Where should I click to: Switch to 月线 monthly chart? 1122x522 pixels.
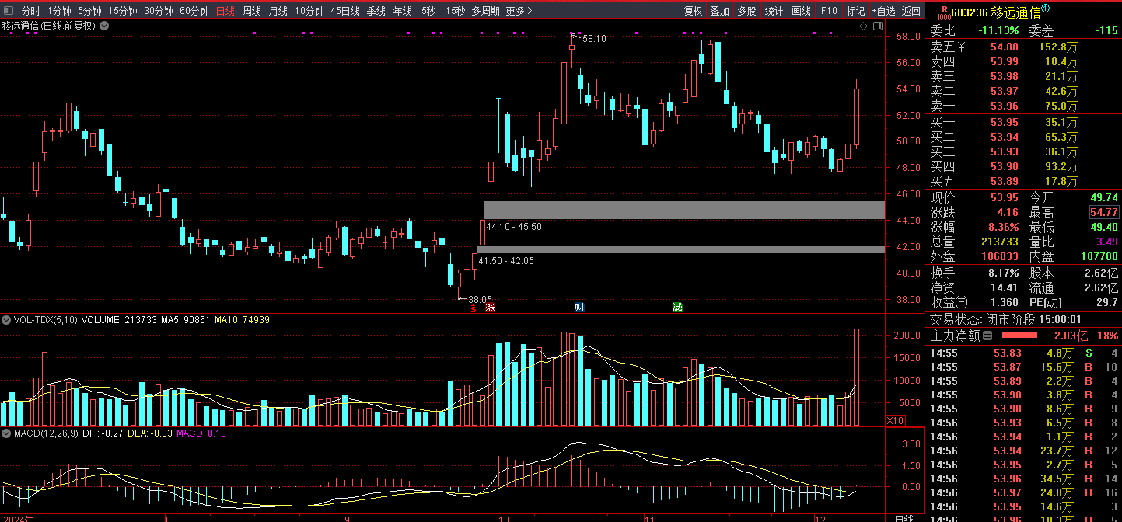278,11
